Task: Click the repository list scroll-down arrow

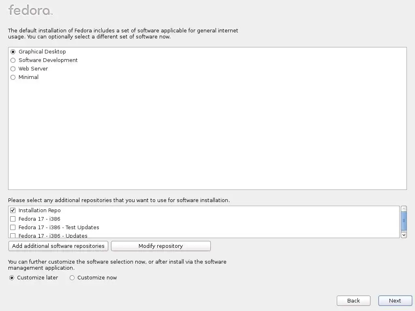Action: pos(404,235)
